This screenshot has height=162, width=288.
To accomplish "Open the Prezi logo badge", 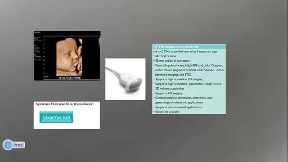I will pos(14,145).
